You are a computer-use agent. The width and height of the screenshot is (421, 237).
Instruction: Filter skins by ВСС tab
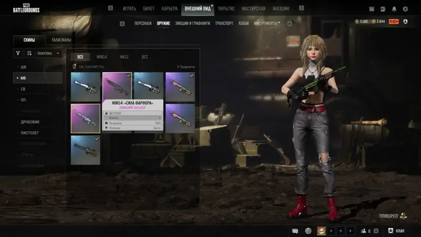point(145,57)
